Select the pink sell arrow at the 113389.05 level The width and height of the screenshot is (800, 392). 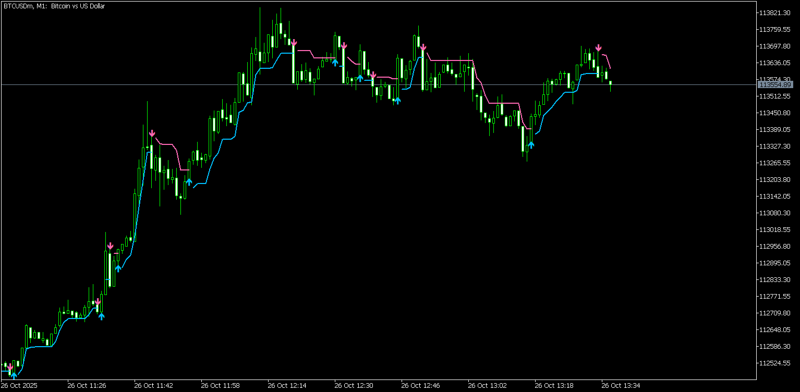(152, 133)
